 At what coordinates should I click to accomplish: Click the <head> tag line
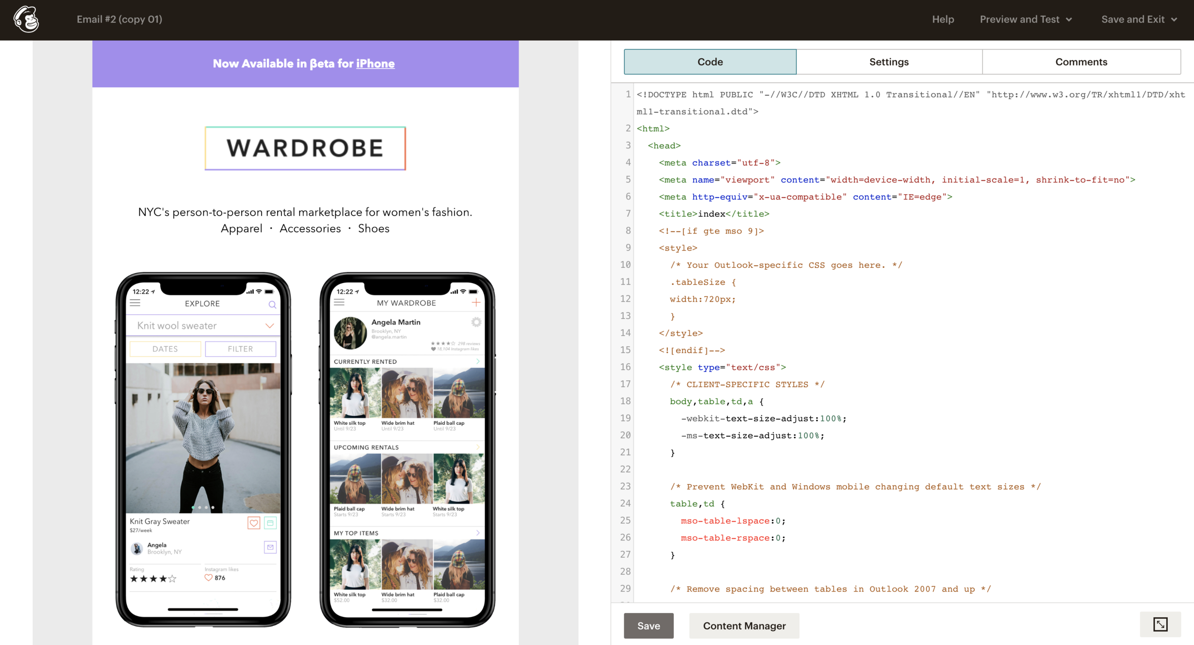664,146
